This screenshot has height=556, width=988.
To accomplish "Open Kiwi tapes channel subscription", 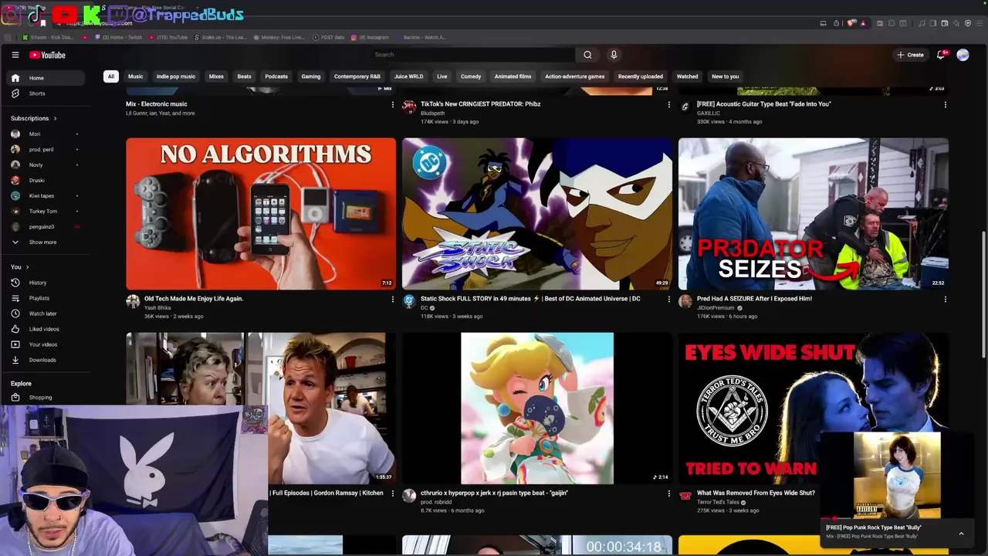I will click(46, 195).
